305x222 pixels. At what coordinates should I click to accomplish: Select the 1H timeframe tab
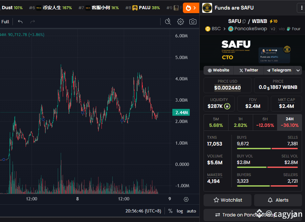[240, 122]
